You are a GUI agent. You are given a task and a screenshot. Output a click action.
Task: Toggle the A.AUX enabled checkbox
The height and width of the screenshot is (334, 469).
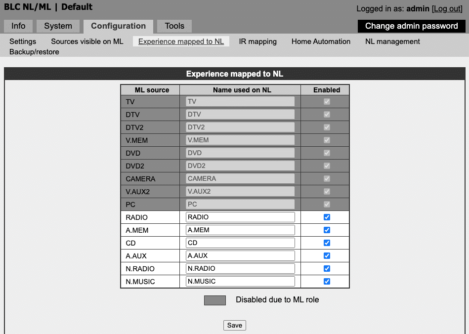(327, 255)
